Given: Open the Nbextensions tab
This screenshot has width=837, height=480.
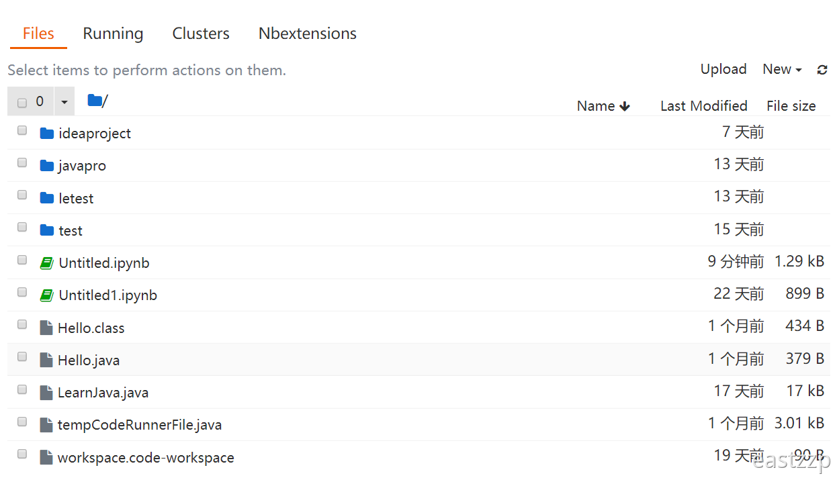Looking at the screenshot, I should [x=307, y=34].
